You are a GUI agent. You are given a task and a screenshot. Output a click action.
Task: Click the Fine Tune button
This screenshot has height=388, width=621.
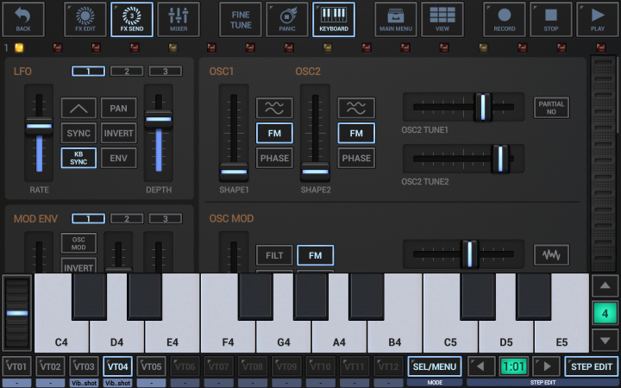(x=241, y=19)
